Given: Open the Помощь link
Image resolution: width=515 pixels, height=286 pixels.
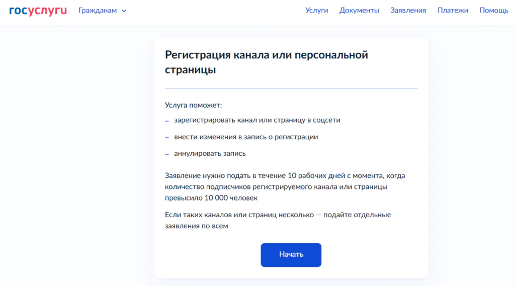Looking at the screenshot, I should pos(494,11).
